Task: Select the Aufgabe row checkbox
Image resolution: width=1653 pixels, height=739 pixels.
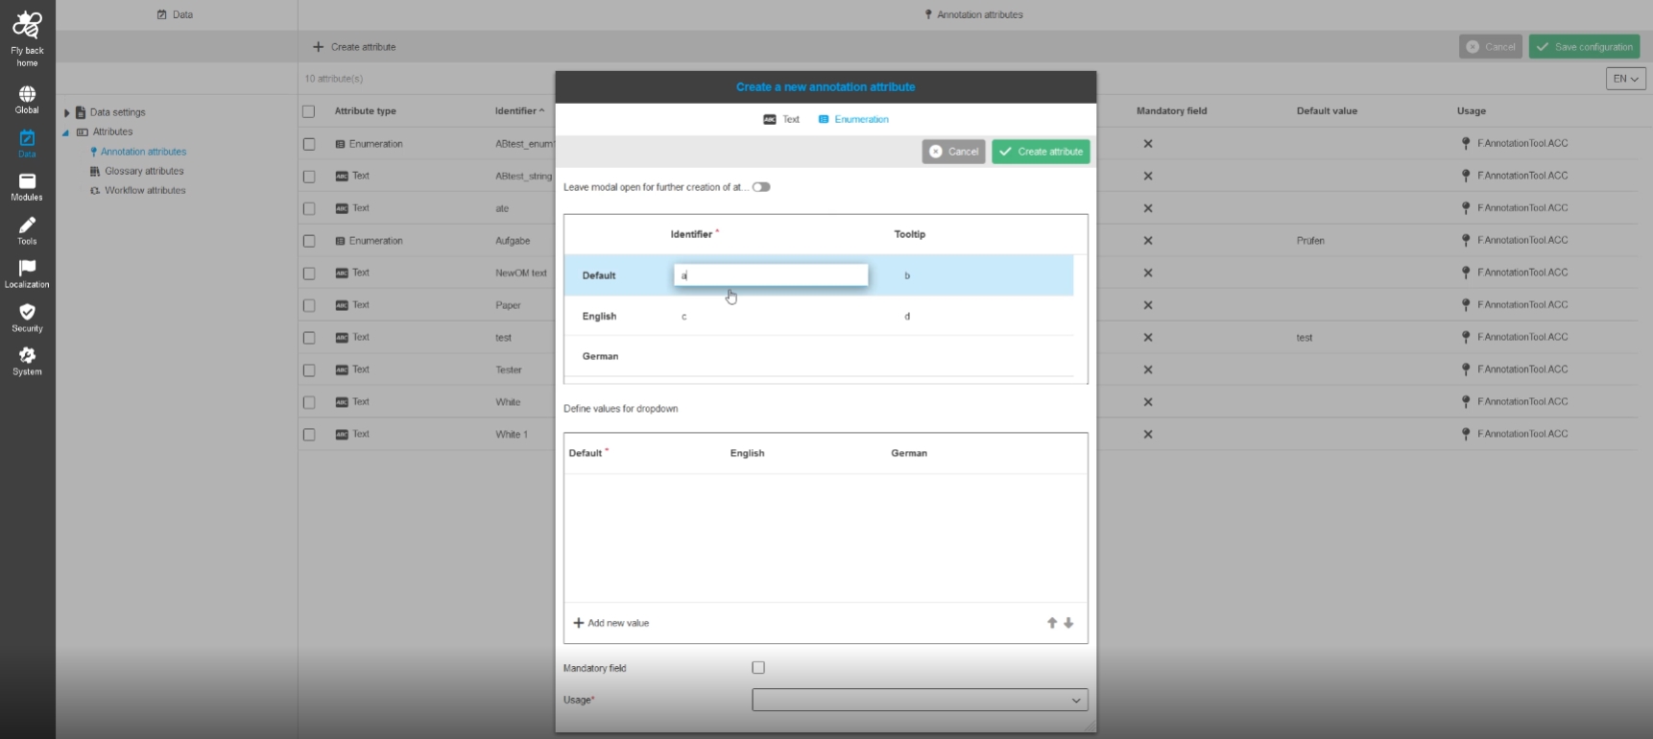Action: tap(309, 241)
